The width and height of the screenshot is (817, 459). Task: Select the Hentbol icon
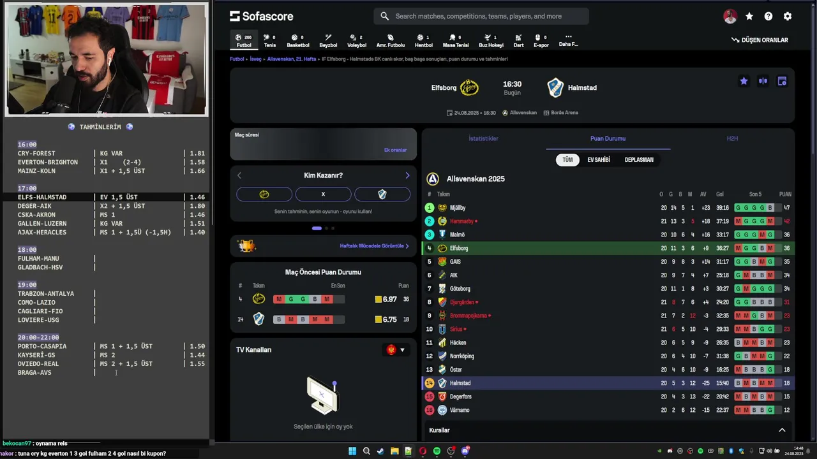pos(420,38)
